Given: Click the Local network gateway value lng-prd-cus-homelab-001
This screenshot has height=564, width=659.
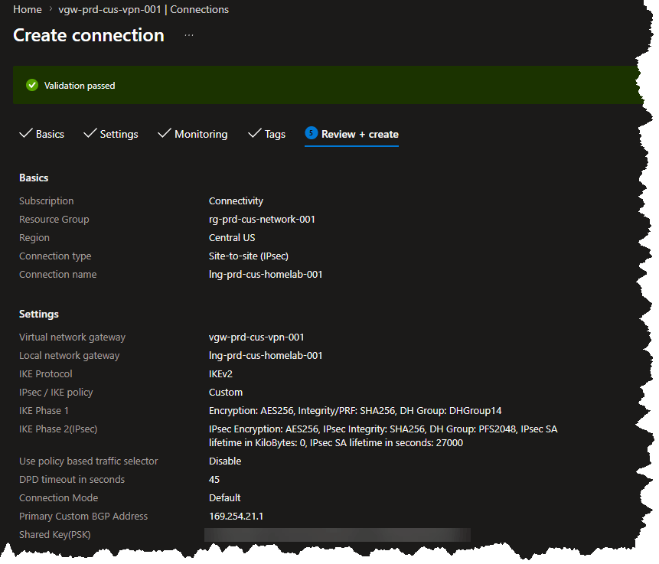Looking at the screenshot, I should [x=266, y=356].
